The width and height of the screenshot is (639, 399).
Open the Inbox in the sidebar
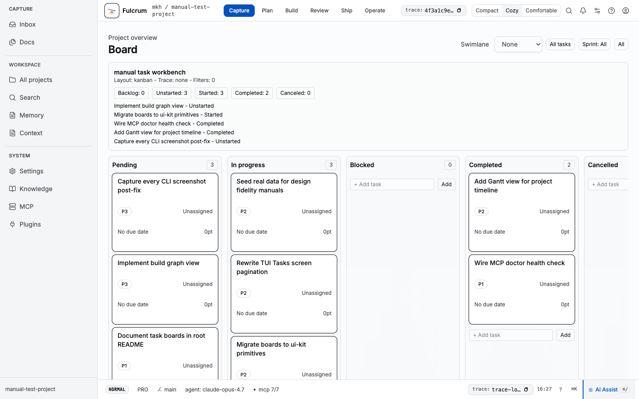[48, 24]
